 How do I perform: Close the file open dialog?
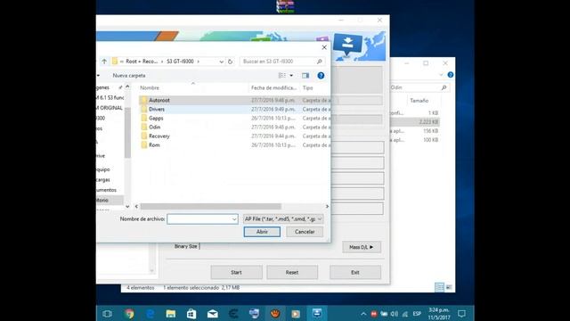tap(324, 47)
